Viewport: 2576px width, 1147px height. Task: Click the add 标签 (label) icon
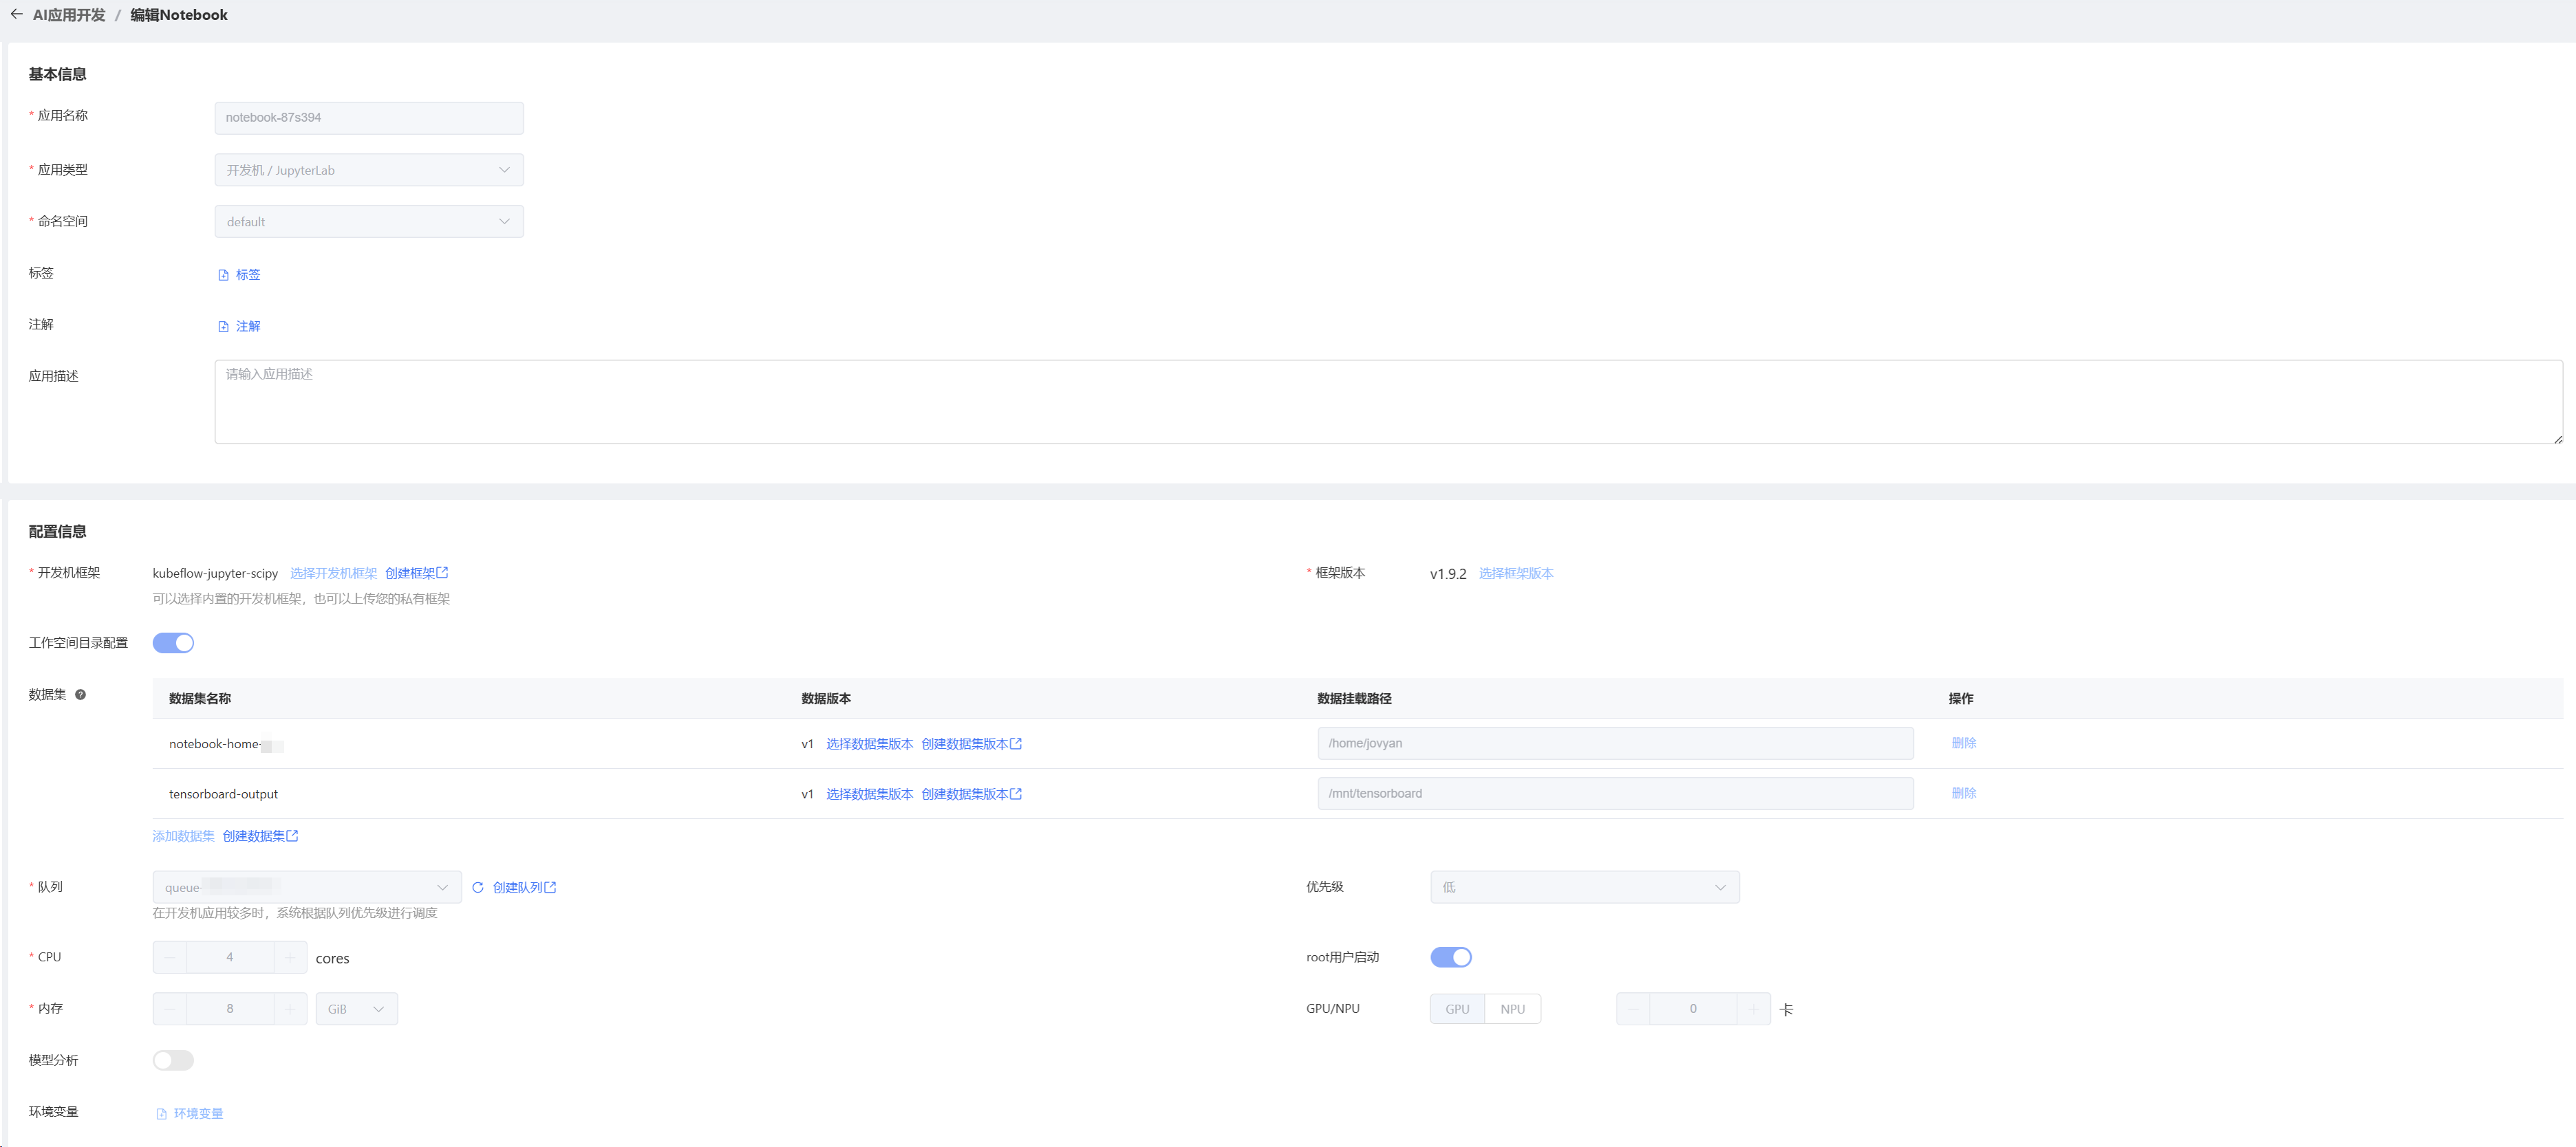coord(223,275)
